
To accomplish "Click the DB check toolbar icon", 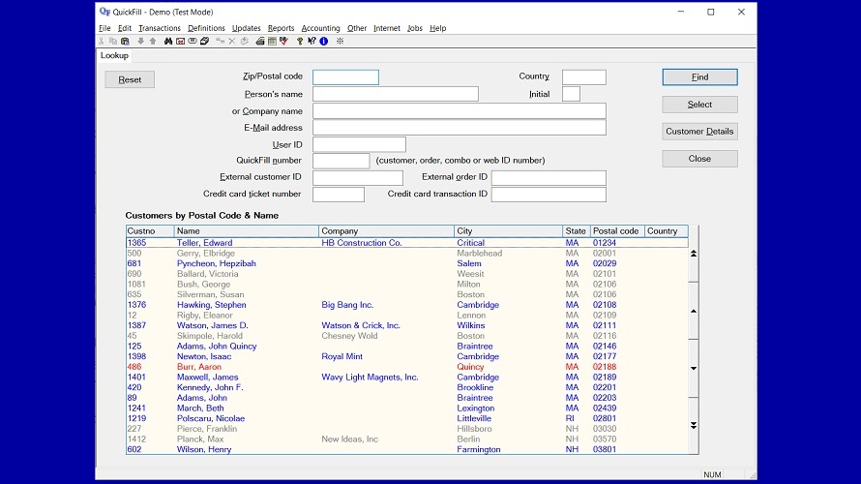I will point(283,42).
